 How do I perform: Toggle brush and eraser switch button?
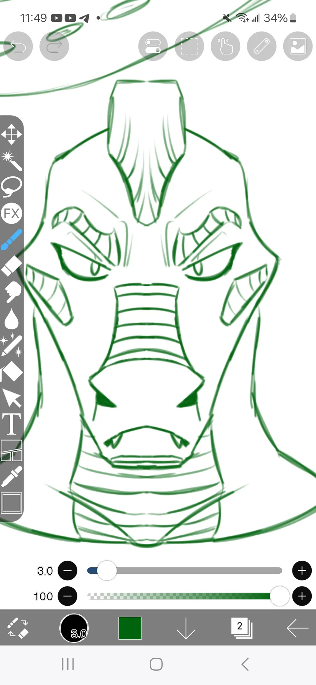(18, 628)
